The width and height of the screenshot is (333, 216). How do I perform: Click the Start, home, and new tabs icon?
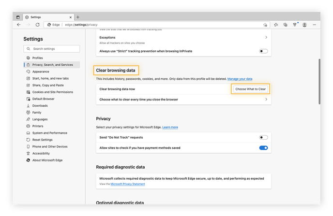[x=28, y=78]
